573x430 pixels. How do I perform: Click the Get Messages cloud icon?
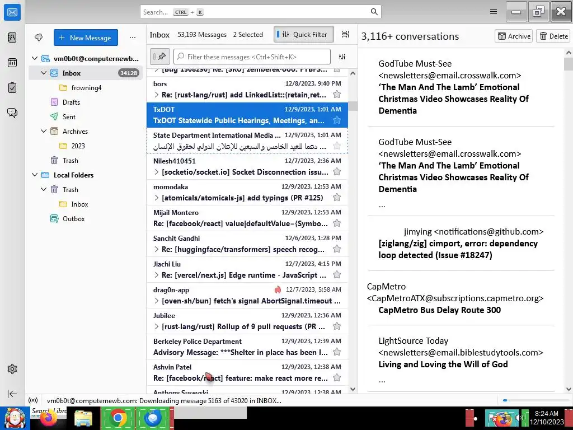[39, 38]
